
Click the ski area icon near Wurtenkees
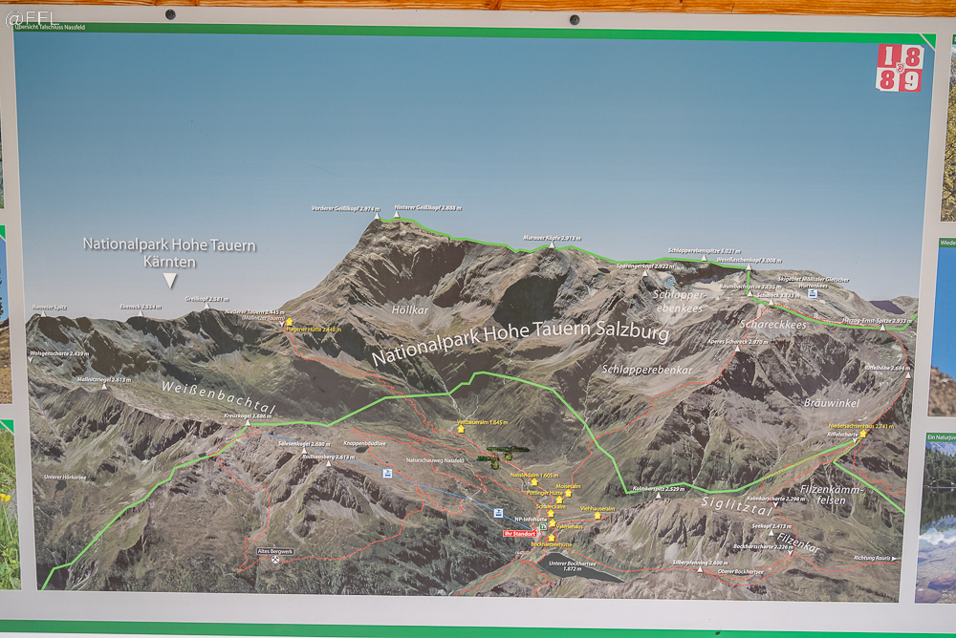pos(813,293)
